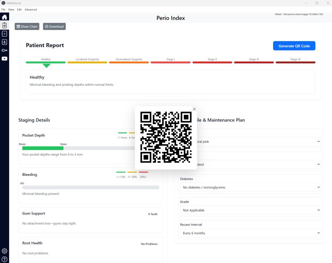This screenshot has height=263, width=332.
Task: Open the Diabetes dropdown
Action: (x=251, y=187)
